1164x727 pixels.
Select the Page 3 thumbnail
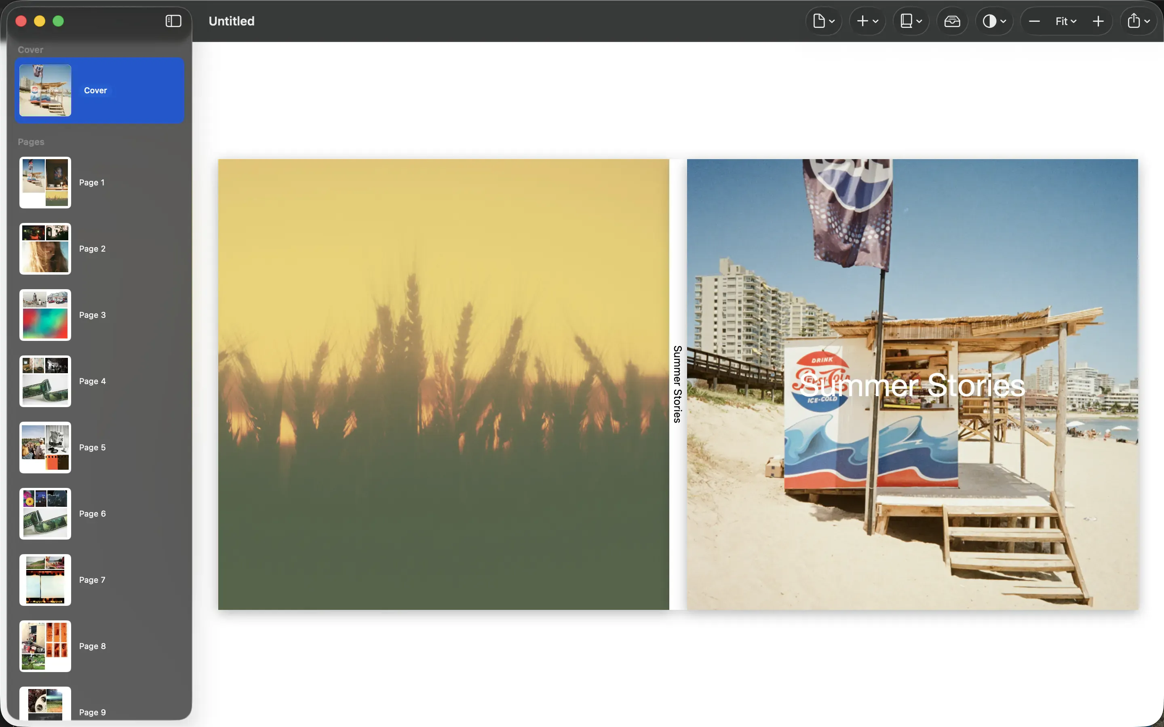pos(45,315)
